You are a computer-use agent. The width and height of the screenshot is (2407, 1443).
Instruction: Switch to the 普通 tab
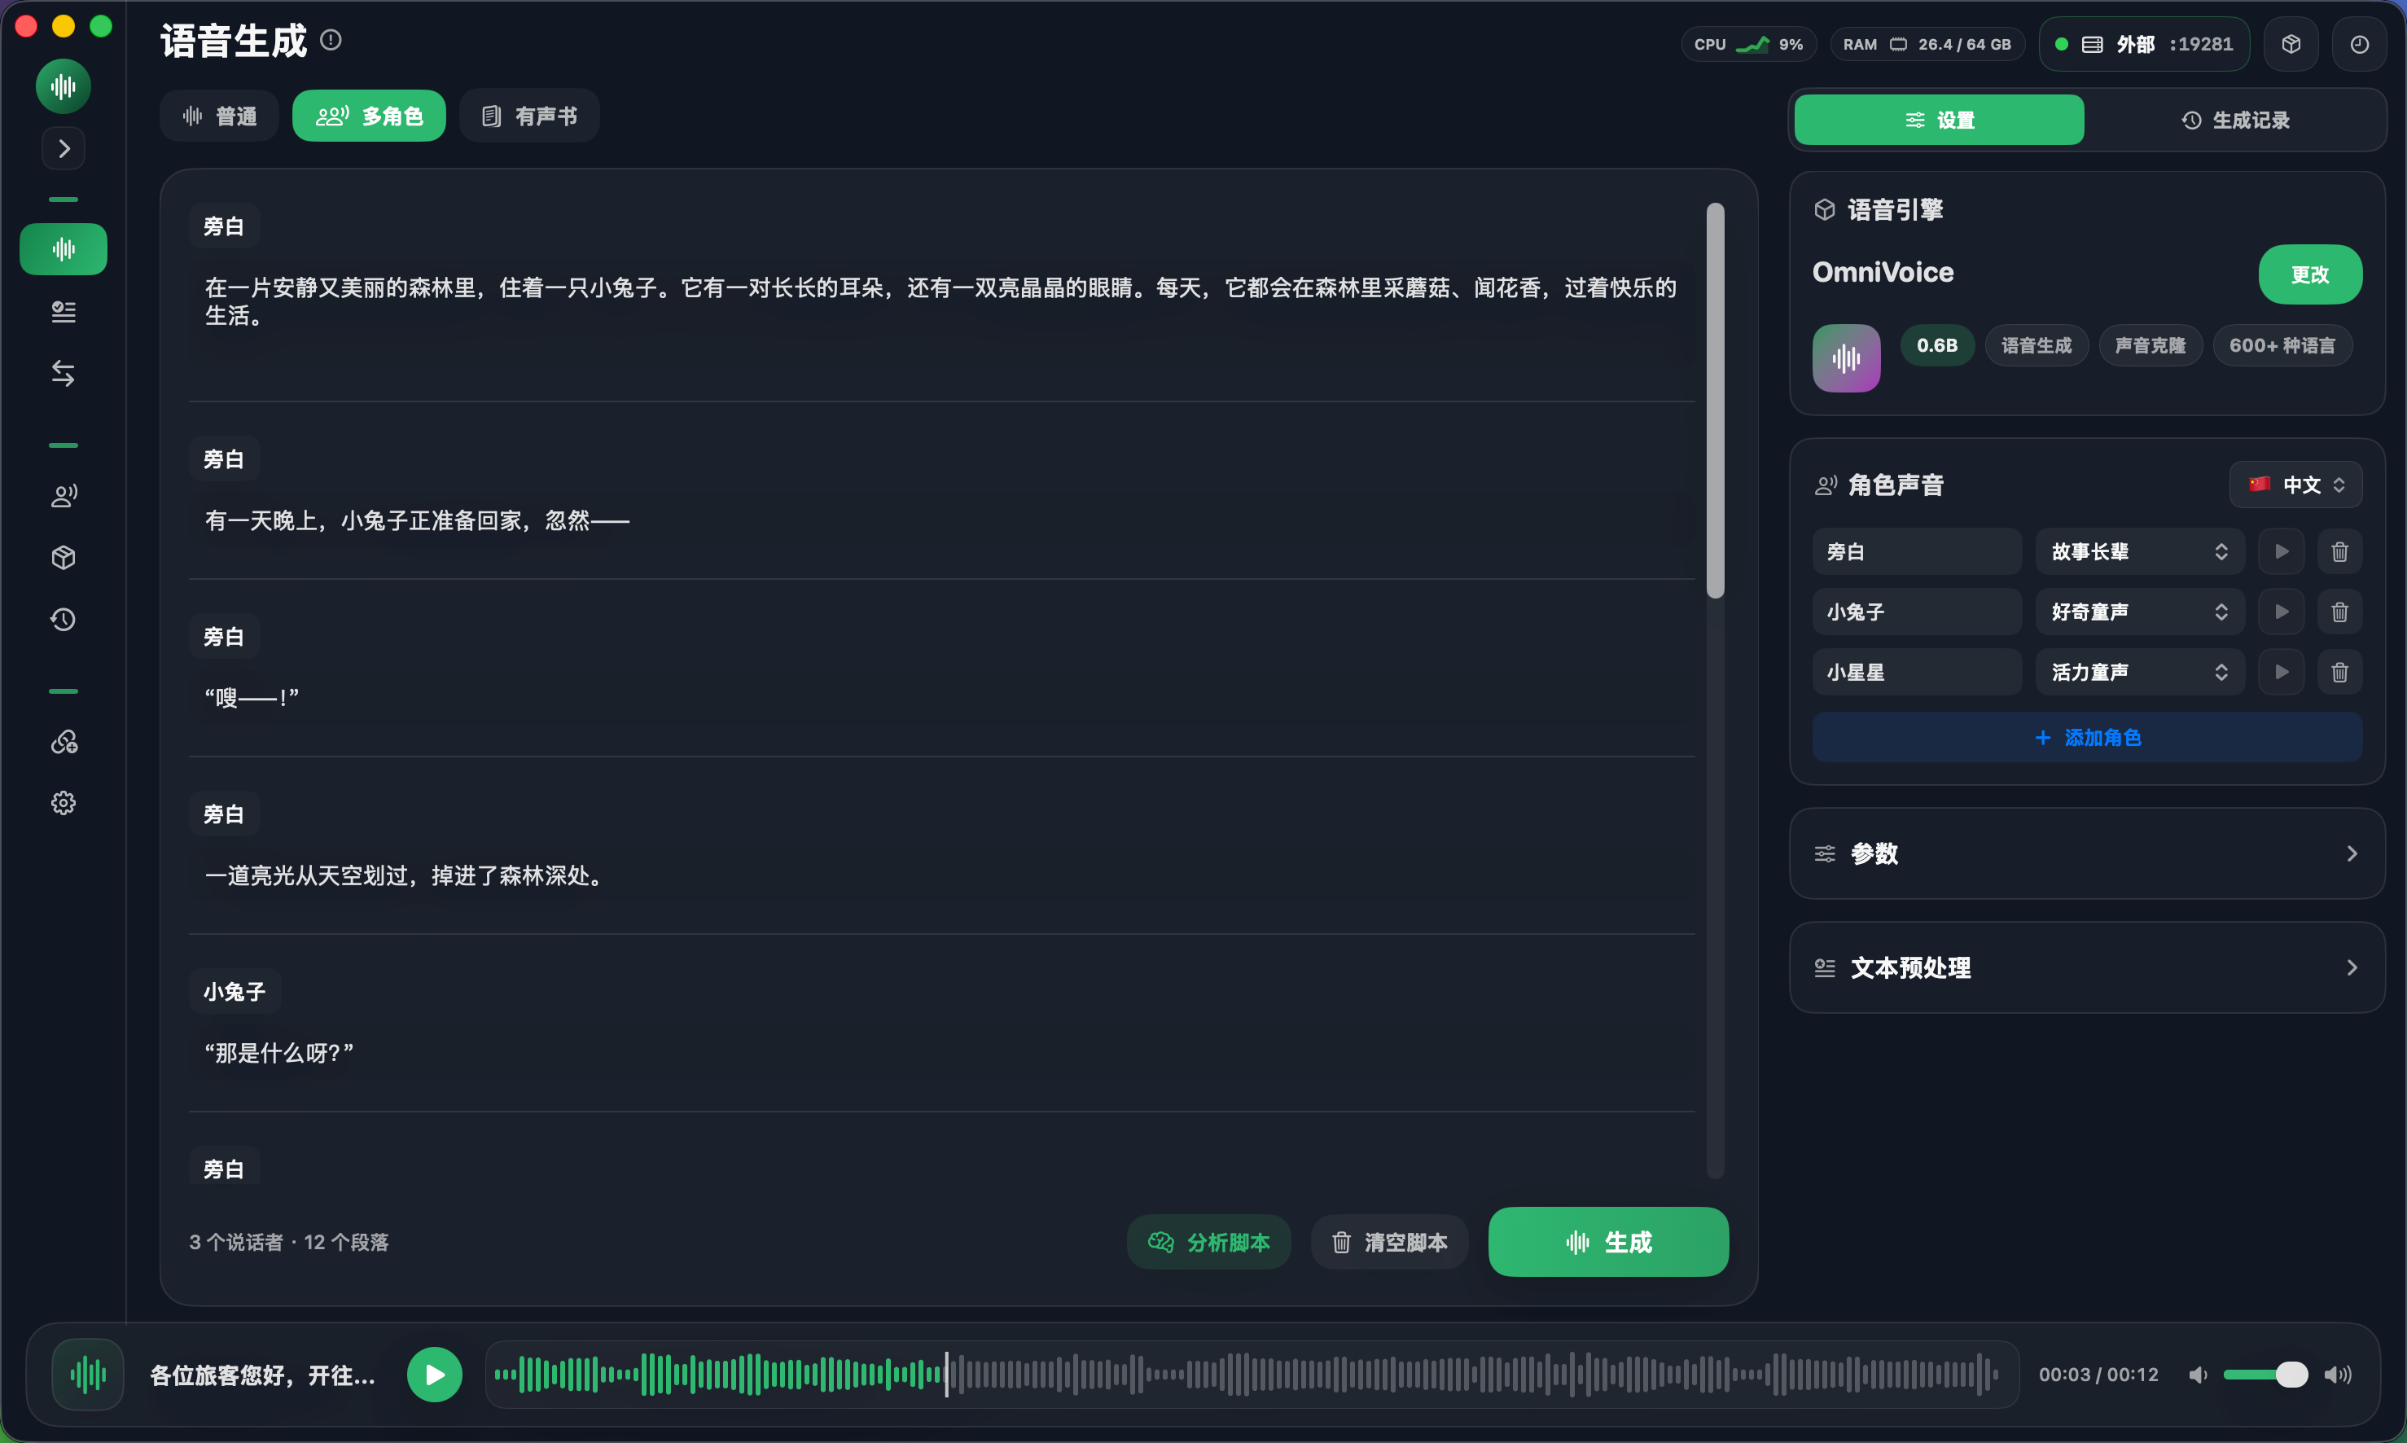[220, 116]
